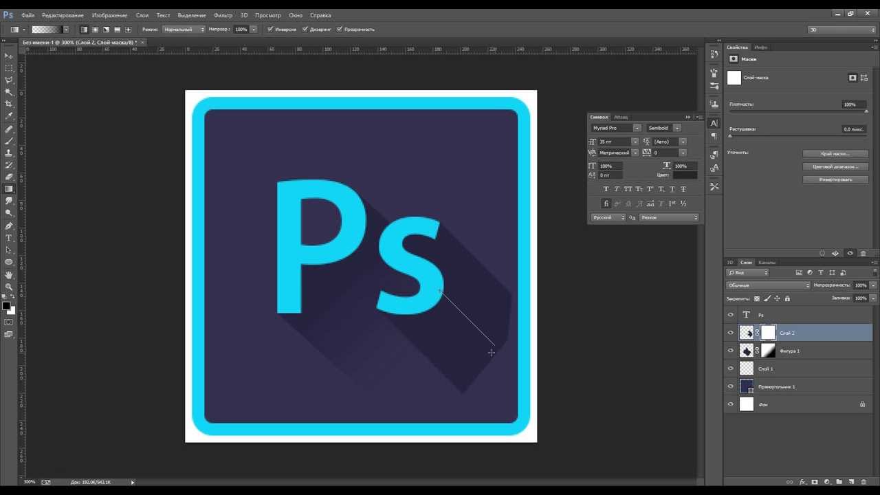Delete mask trash icon in Properties panel
880x495 pixels.
(863, 253)
